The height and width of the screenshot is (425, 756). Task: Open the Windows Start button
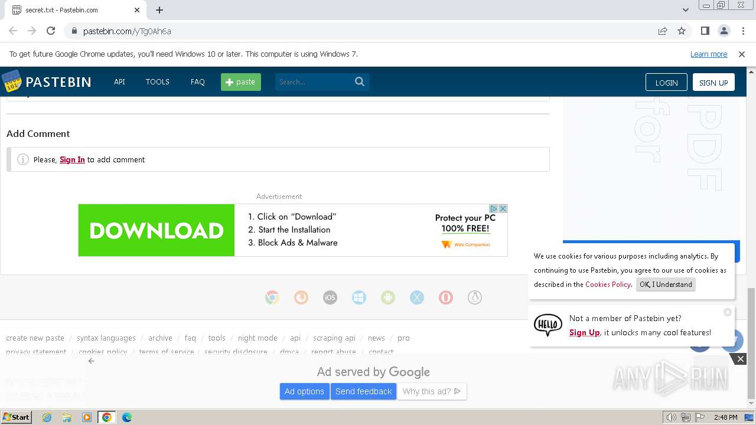click(17, 417)
